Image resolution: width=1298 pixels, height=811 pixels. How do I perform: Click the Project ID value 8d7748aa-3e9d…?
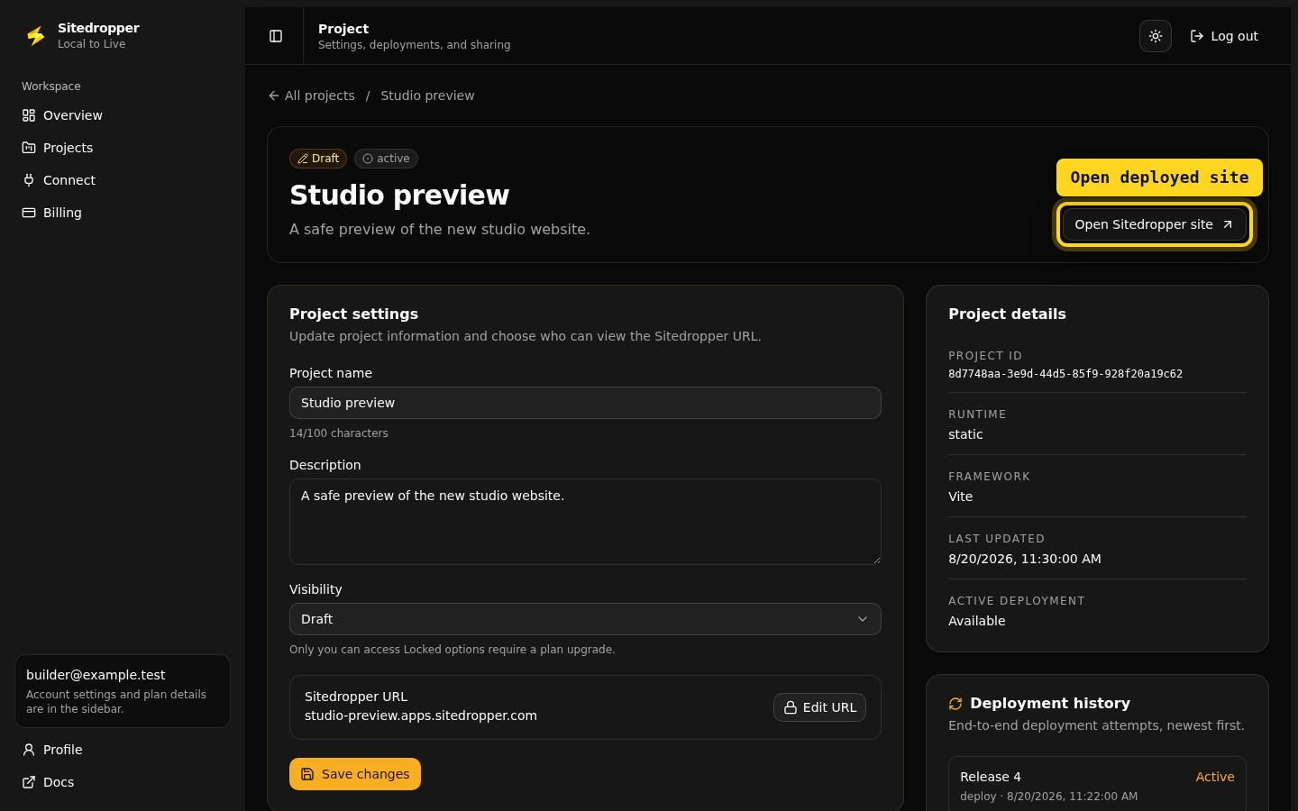1065,374
